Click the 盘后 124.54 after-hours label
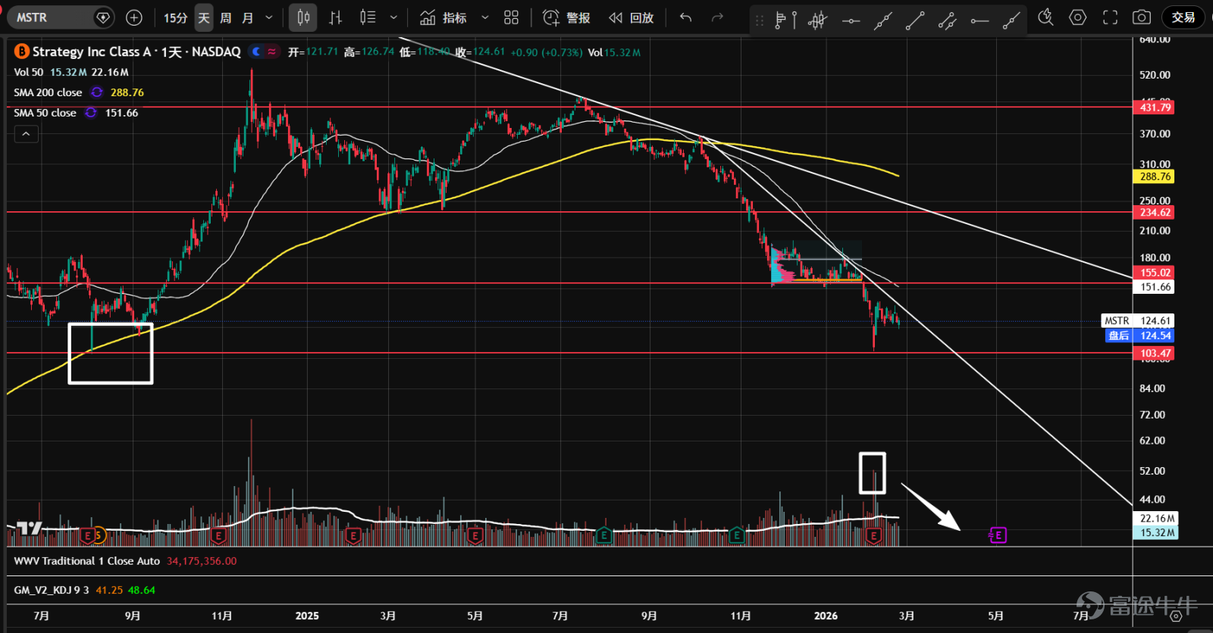 (x=1139, y=335)
